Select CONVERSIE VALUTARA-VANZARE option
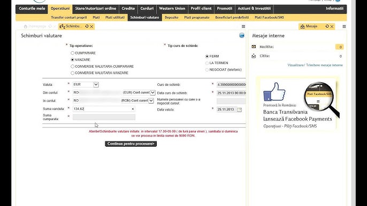367x206 pixels. coord(73,73)
